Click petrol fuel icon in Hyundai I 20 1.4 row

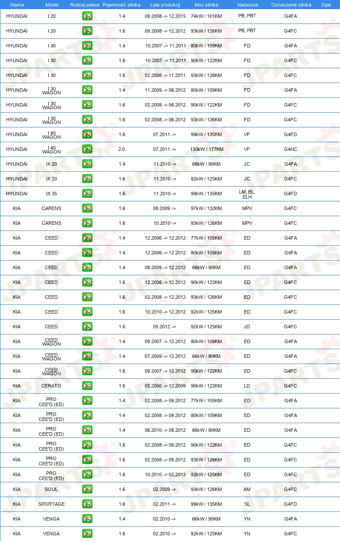[87, 16]
